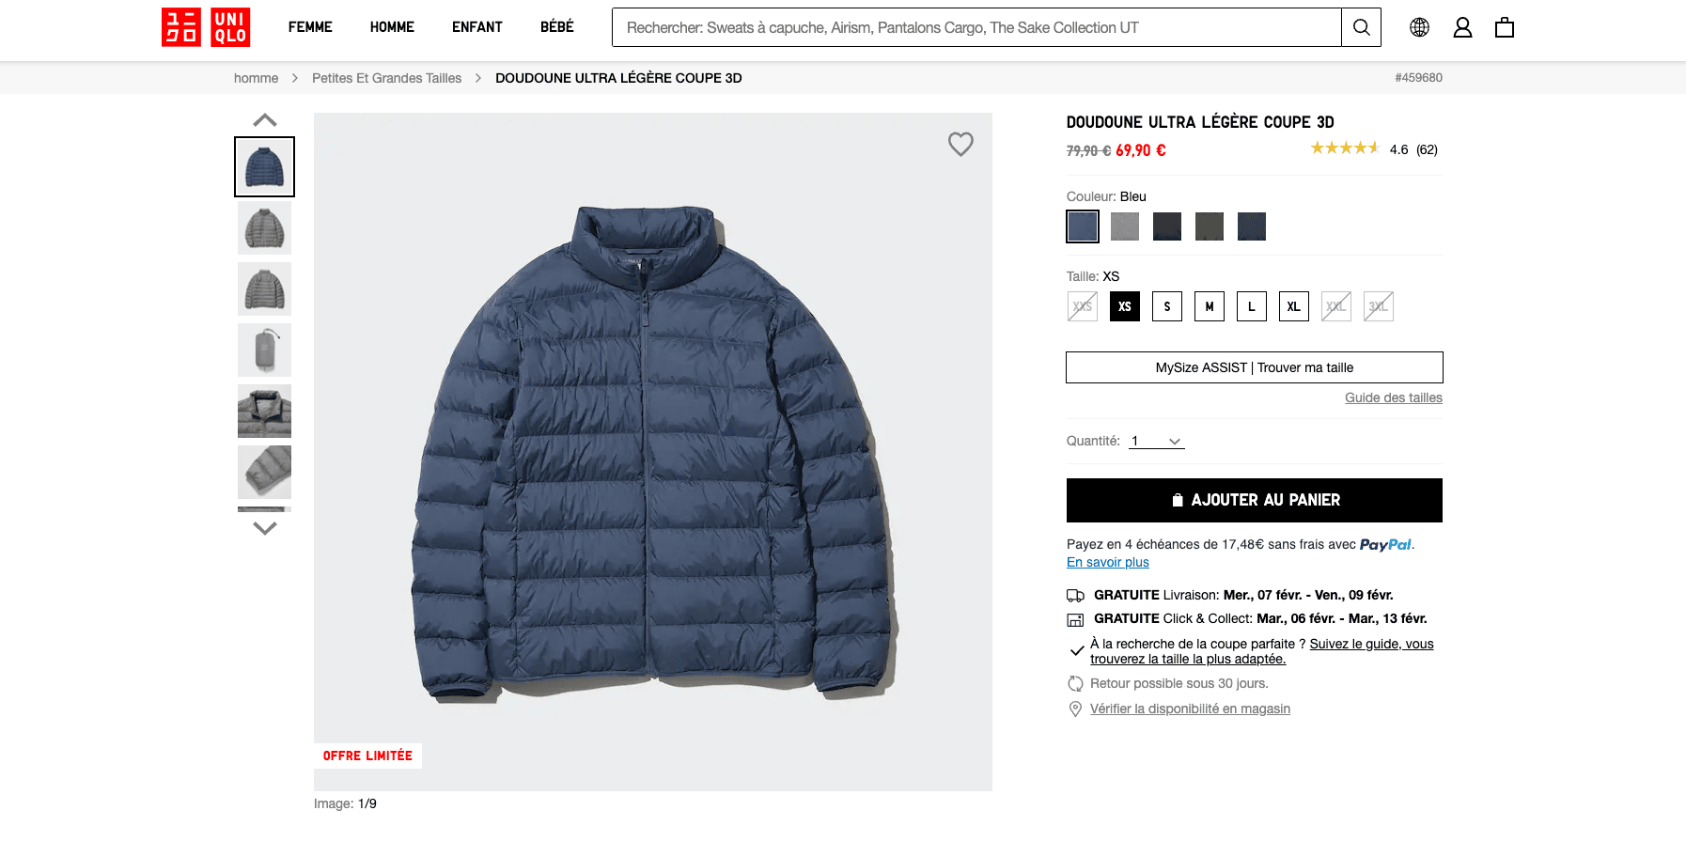Select size M
1686x857 pixels.
click(x=1210, y=306)
